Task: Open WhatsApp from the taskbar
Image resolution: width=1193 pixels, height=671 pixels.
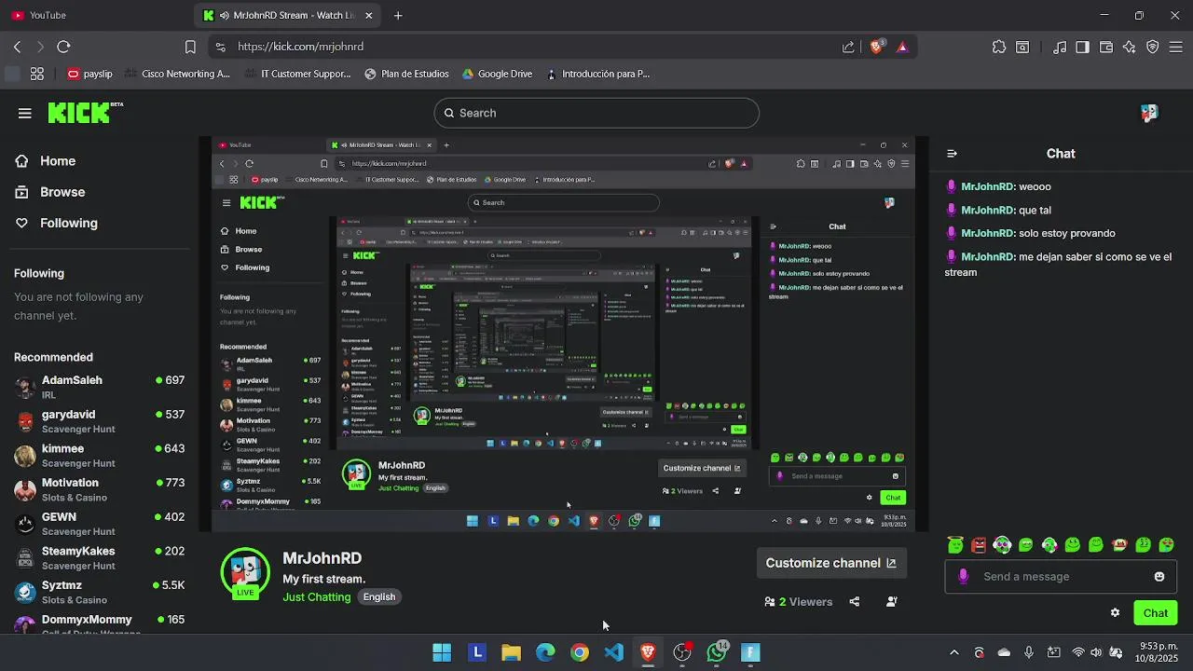Action: [x=717, y=652]
